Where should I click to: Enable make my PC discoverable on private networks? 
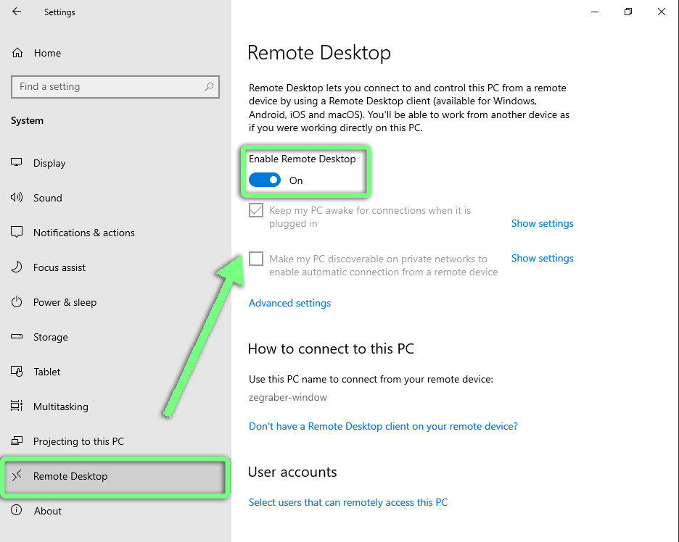[x=255, y=259]
